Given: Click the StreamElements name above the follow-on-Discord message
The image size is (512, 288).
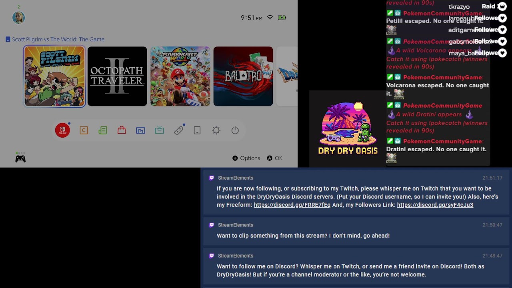Looking at the screenshot, I should coord(236,256).
